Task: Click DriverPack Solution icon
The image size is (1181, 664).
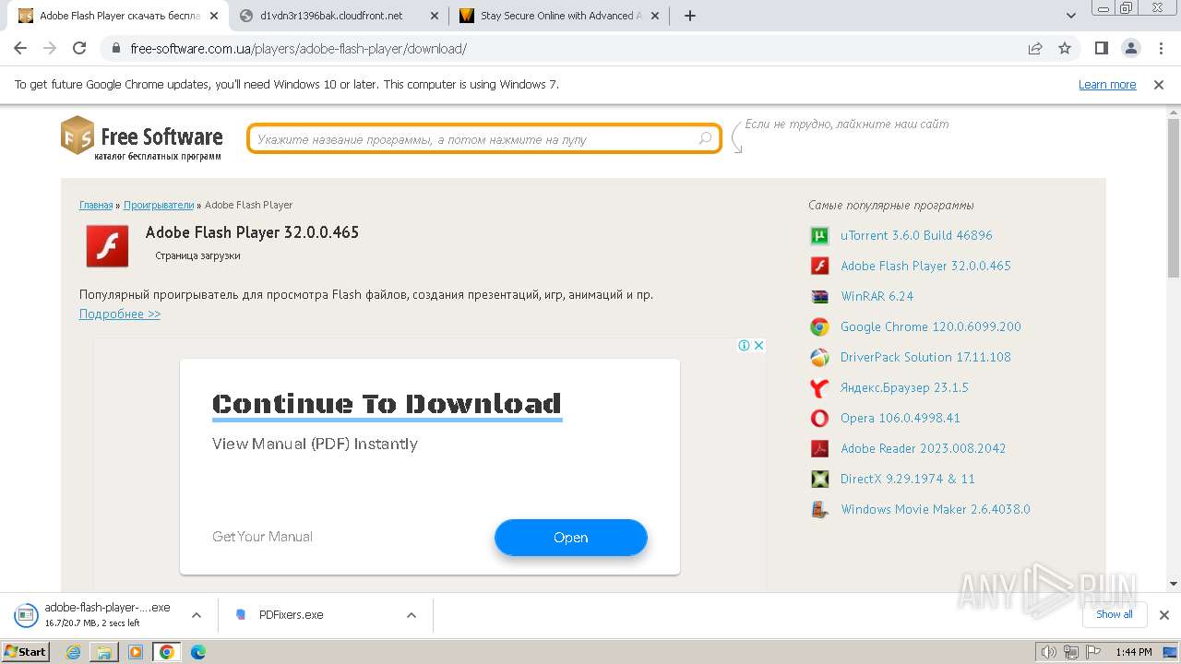Action: [x=819, y=357]
